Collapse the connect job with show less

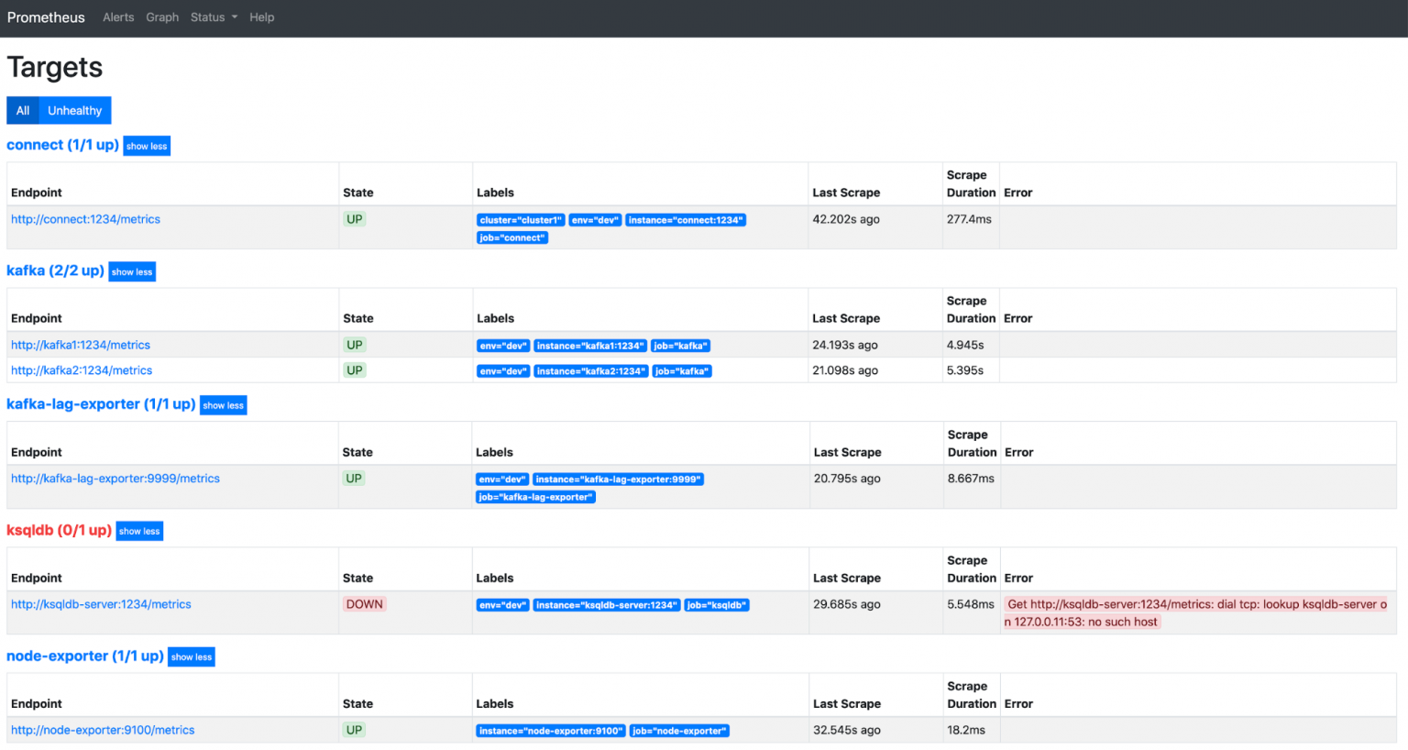(146, 146)
